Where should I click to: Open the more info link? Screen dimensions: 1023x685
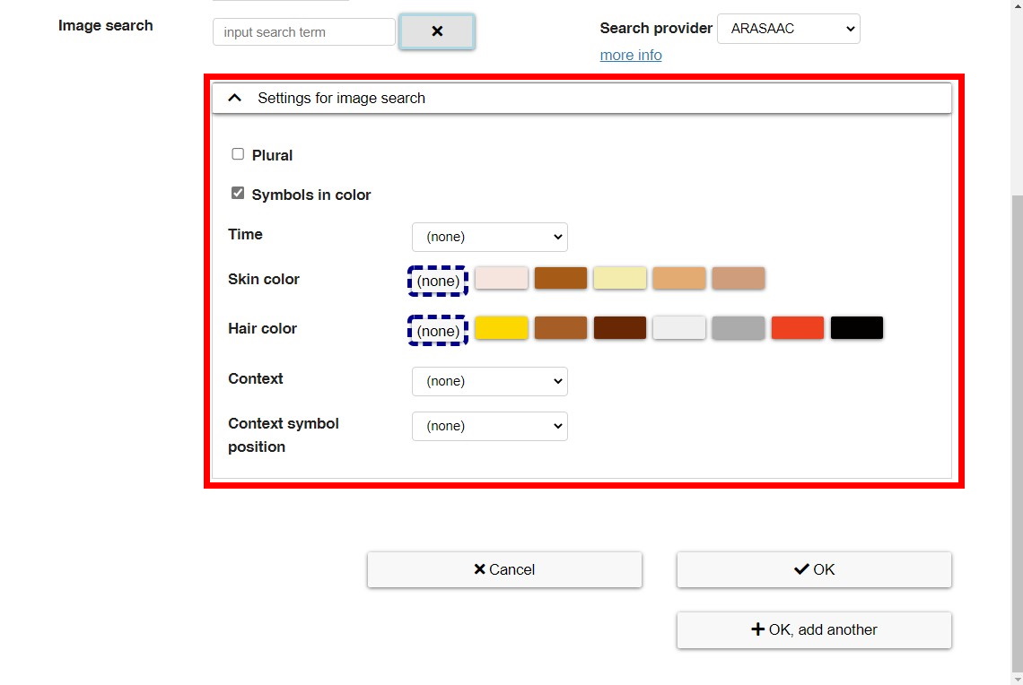(630, 55)
